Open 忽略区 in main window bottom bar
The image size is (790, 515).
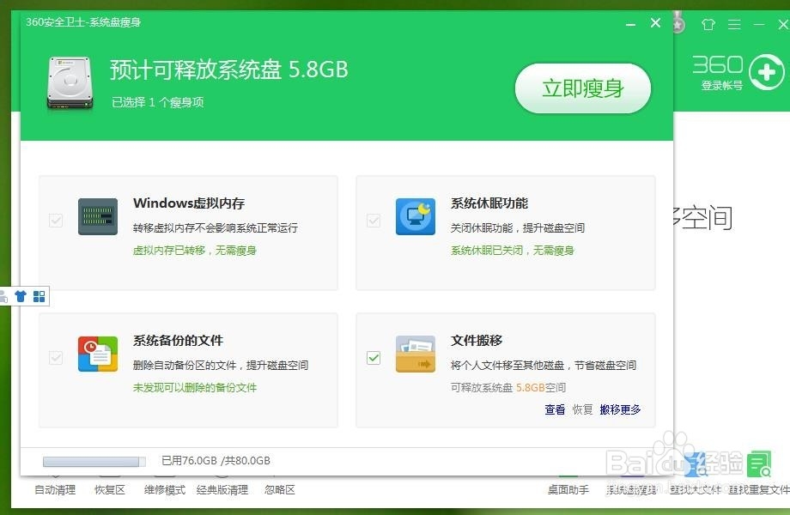coord(280,490)
